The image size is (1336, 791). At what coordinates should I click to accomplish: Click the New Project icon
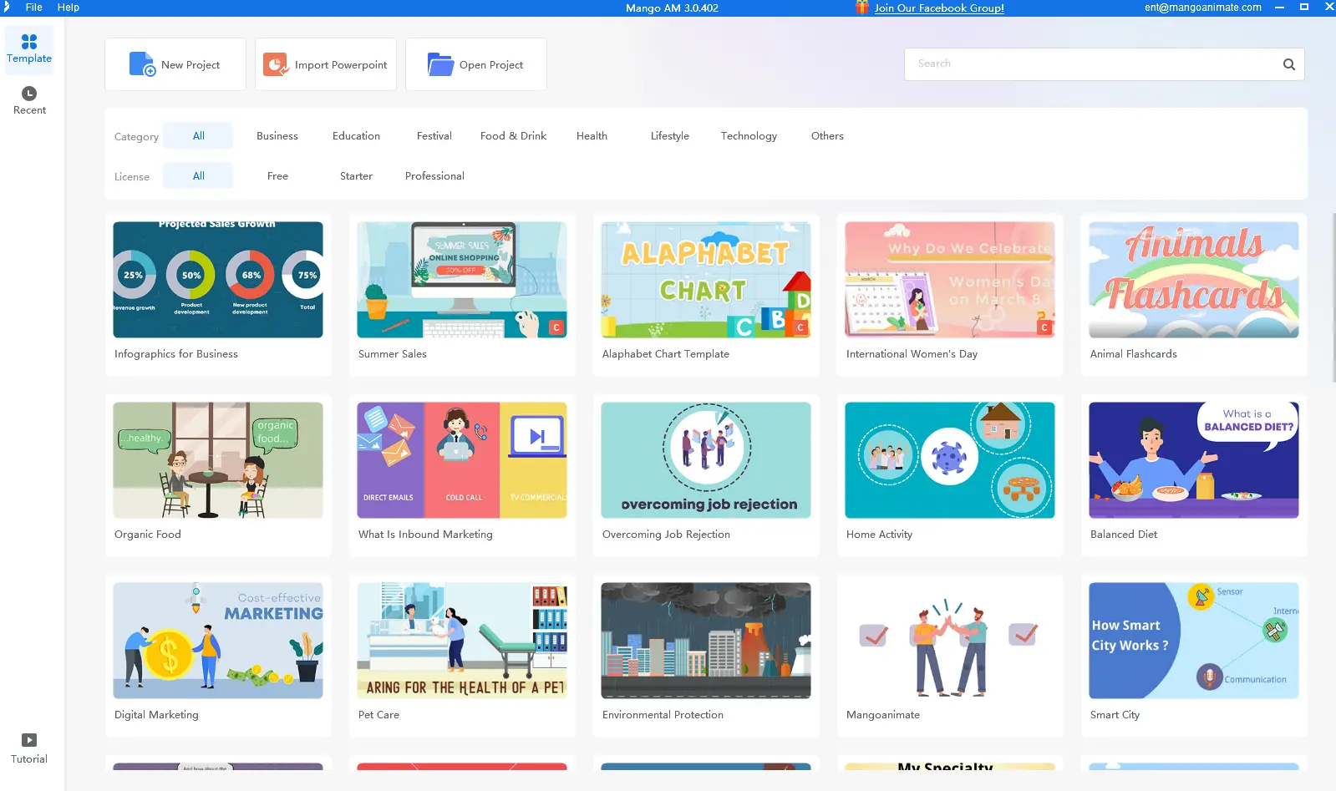tap(142, 64)
